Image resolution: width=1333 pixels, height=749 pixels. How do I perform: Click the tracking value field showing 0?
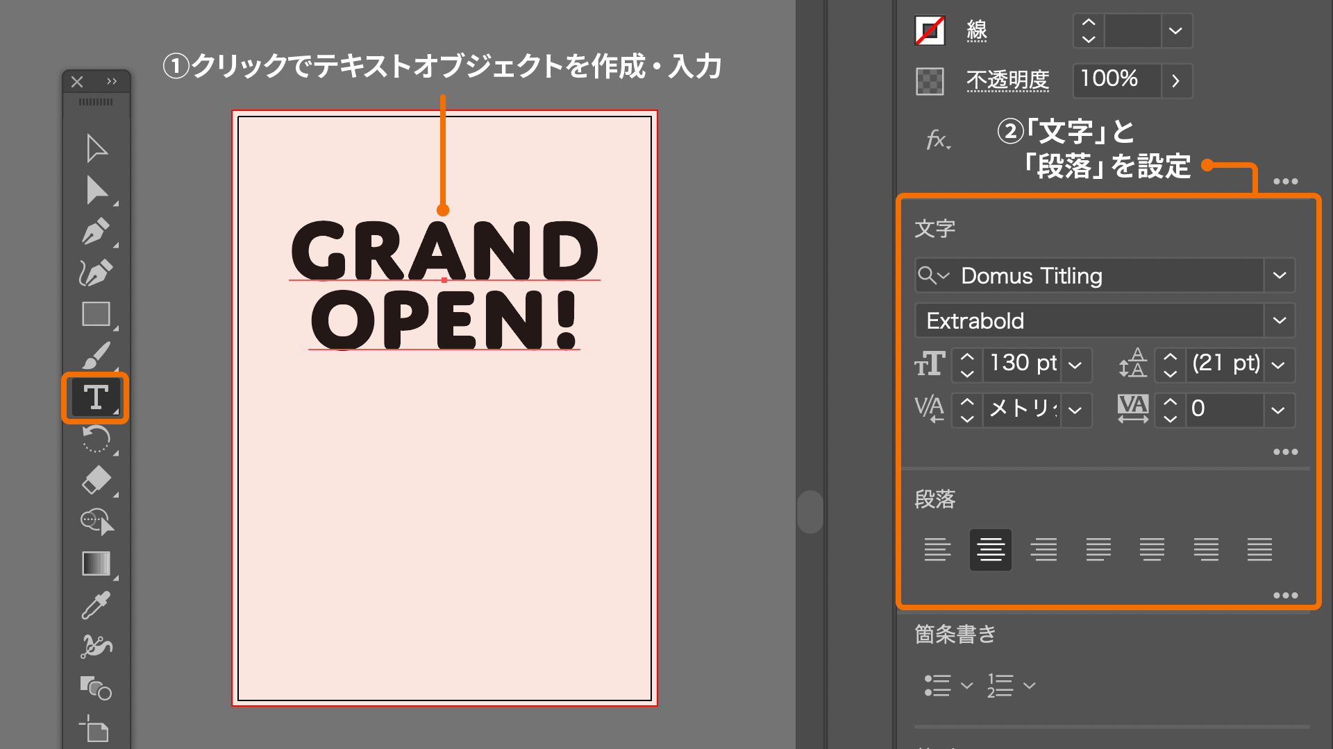point(1223,409)
